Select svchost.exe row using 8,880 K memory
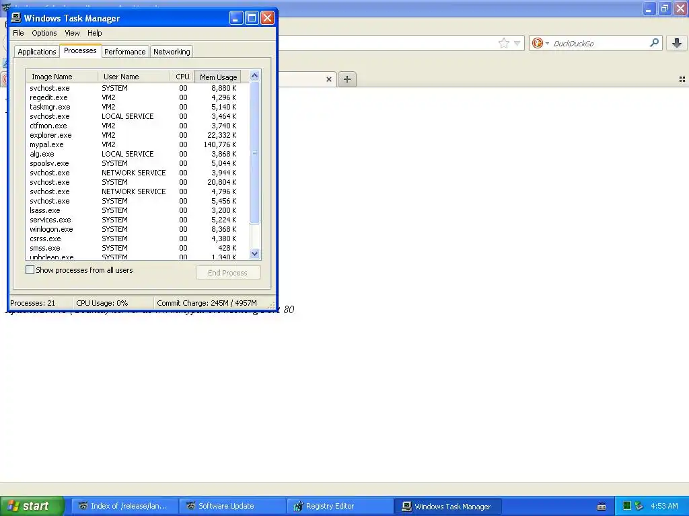This screenshot has width=689, height=516. pos(137,88)
